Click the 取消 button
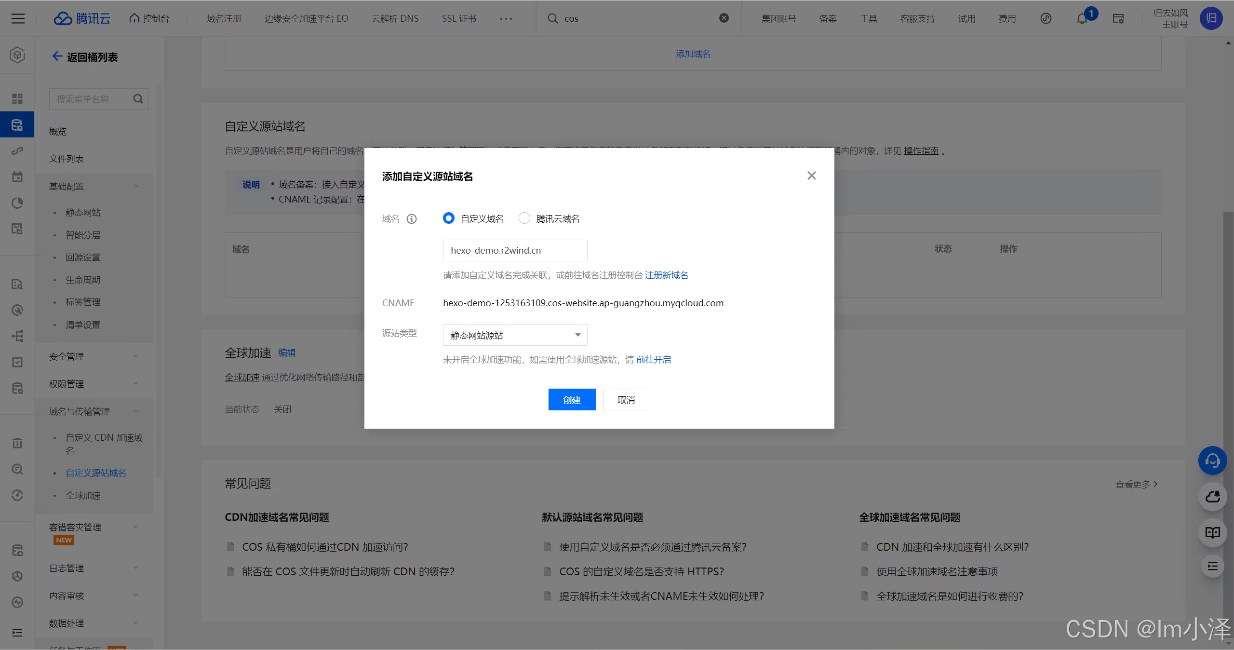1234x650 pixels. coord(626,400)
